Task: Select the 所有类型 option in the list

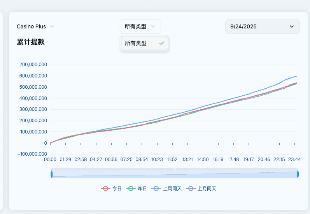Action: tap(136, 43)
